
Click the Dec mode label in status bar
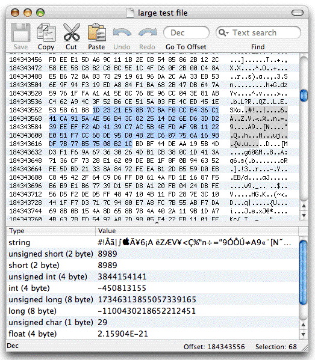point(13,346)
